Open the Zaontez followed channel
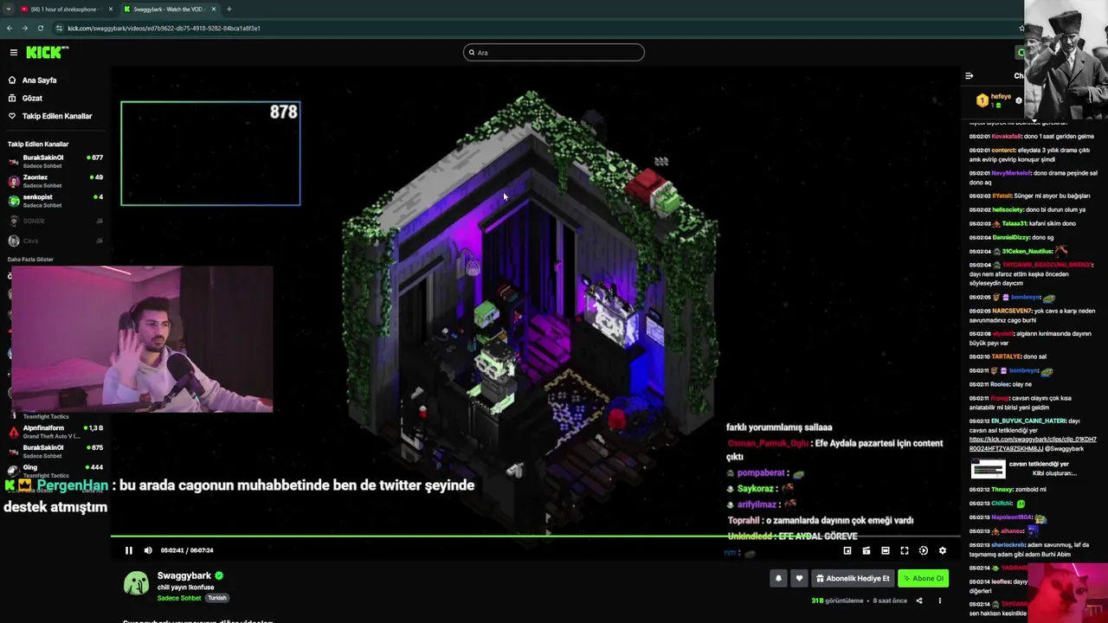This screenshot has height=623, width=1108. pyautogui.click(x=55, y=181)
